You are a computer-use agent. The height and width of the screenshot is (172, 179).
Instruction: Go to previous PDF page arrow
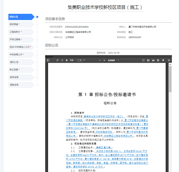coord(62,60)
